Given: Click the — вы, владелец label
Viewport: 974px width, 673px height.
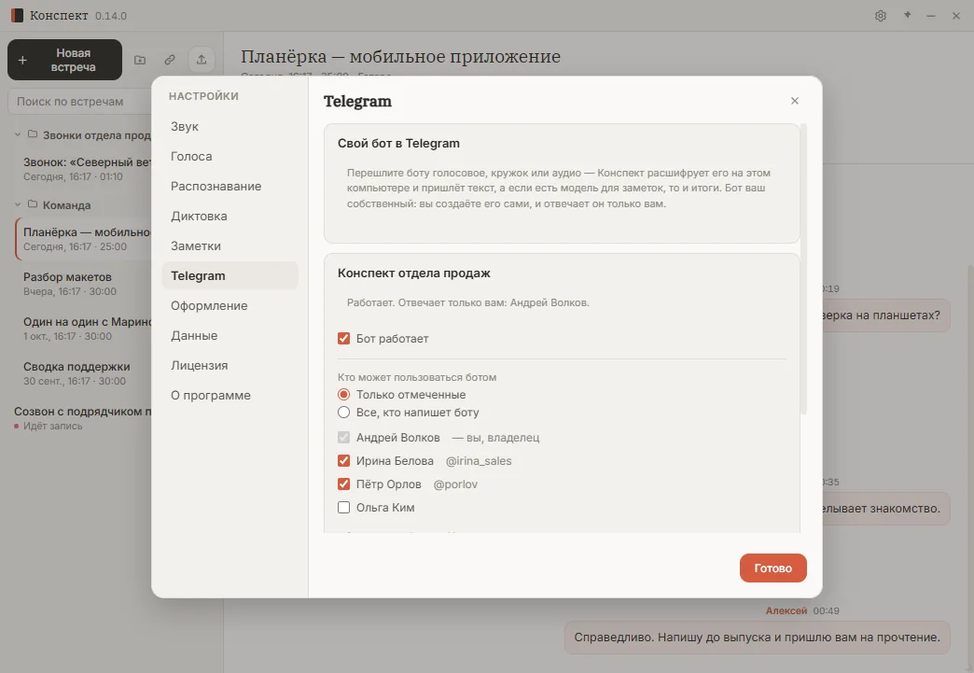Looking at the screenshot, I should (495, 438).
